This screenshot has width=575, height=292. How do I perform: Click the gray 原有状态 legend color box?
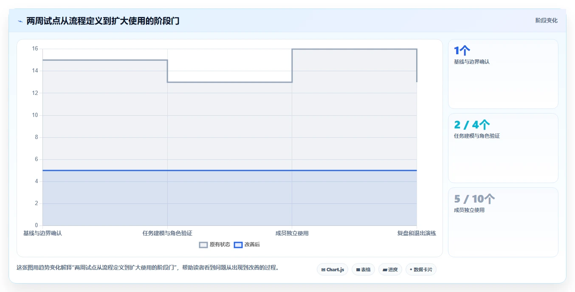coord(203,245)
